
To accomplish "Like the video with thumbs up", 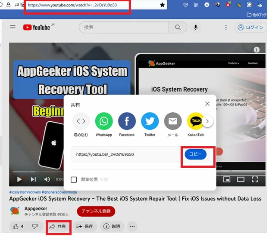I will 18,227.
